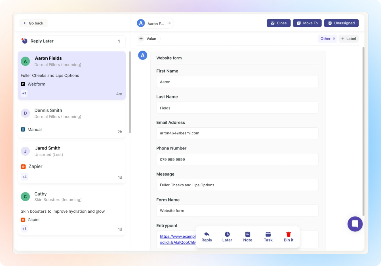Click the 2h timestamp on Dennis' card
381x266 pixels.
[x=120, y=132]
